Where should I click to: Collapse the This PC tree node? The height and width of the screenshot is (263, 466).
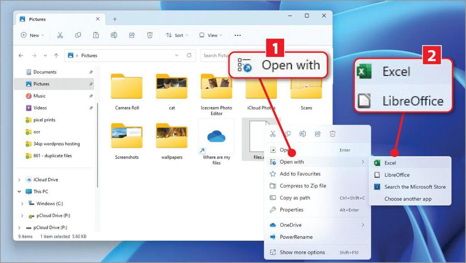point(19,192)
